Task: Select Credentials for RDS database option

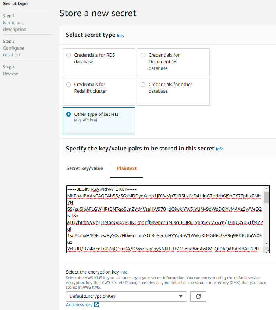Action: (68, 55)
